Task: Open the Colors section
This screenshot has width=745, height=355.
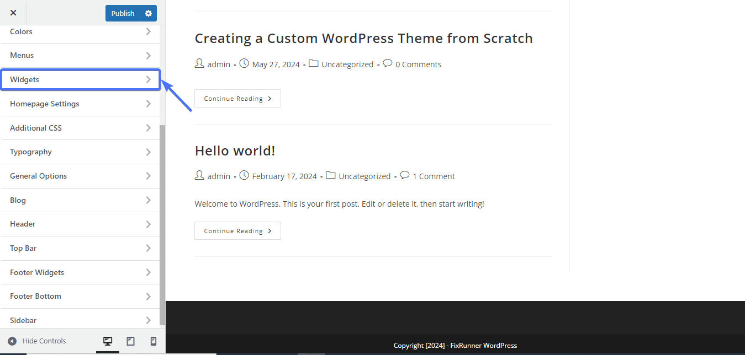Action: pos(80,32)
